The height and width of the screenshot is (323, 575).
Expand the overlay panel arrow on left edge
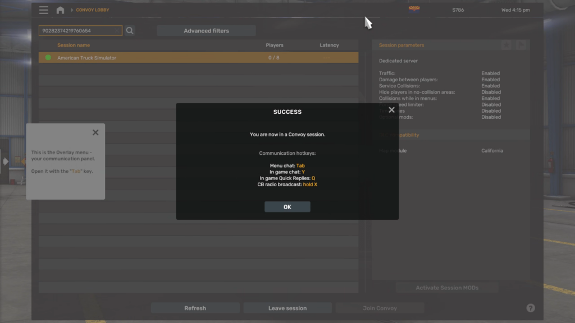(5, 161)
